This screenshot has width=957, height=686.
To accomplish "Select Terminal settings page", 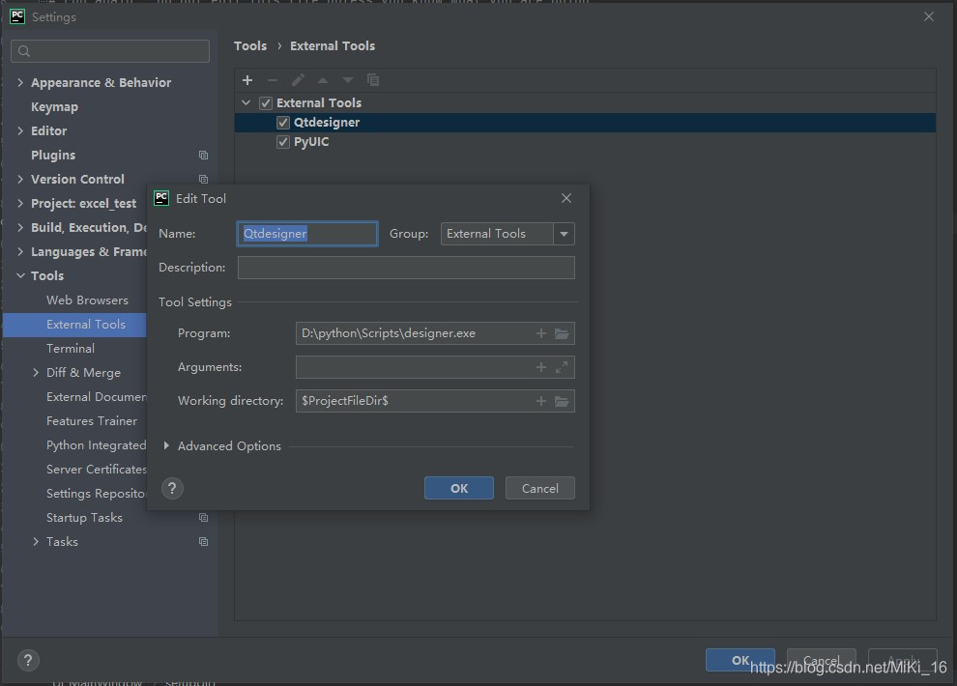I will click(x=71, y=349).
